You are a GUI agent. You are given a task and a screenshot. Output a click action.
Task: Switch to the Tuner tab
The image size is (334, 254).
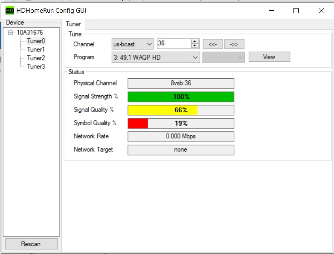click(73, 24)
